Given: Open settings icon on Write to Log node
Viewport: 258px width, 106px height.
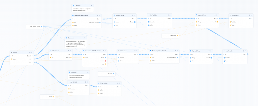Looking at the screenshot, I should [118, 83].
